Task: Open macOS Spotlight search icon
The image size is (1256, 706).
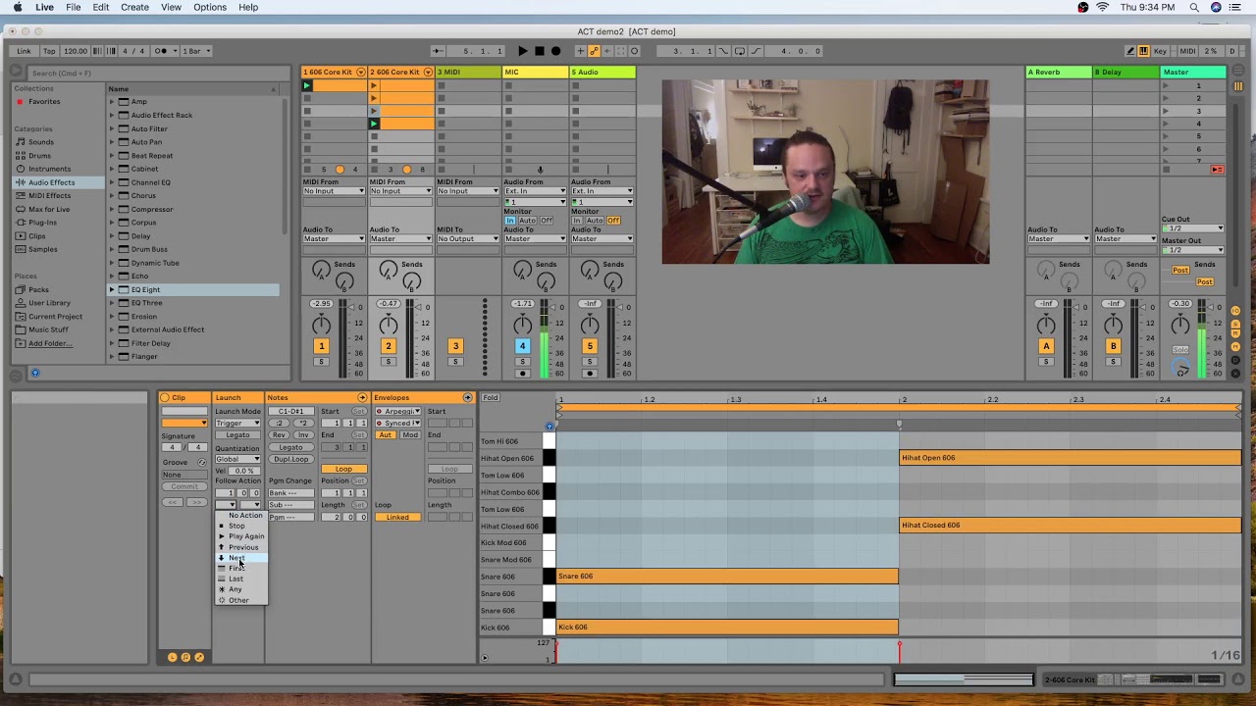Action: click(x=1194, y=7)
